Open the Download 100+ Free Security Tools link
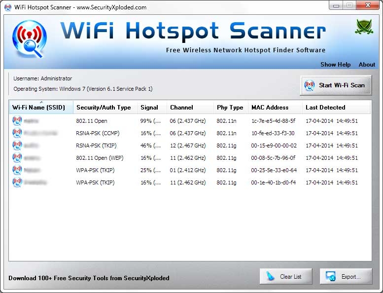This screenshot has width=383, height=293. 89,278
